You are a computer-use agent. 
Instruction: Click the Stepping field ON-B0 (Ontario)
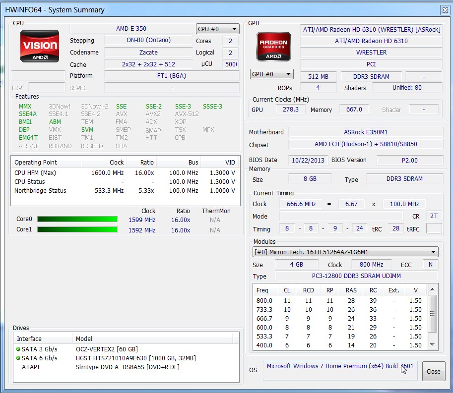(x=148, y=40)
